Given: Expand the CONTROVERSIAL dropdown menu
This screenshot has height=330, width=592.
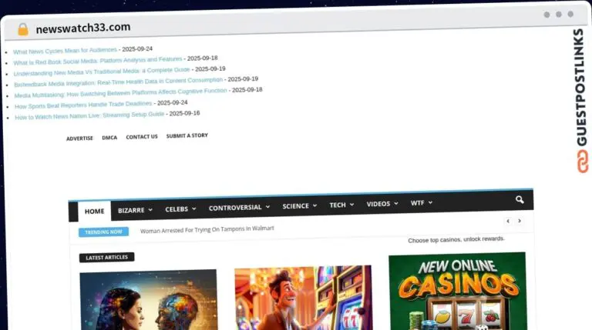Looking at the screenshot, I should click(x=239, y=207).
